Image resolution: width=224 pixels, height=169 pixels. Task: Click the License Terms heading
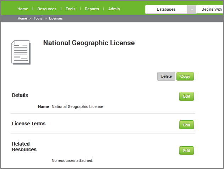pos(29,124)
